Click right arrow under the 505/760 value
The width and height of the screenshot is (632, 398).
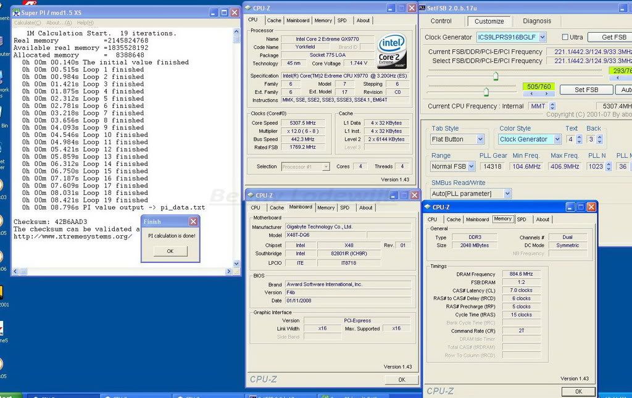coord(547,95)
